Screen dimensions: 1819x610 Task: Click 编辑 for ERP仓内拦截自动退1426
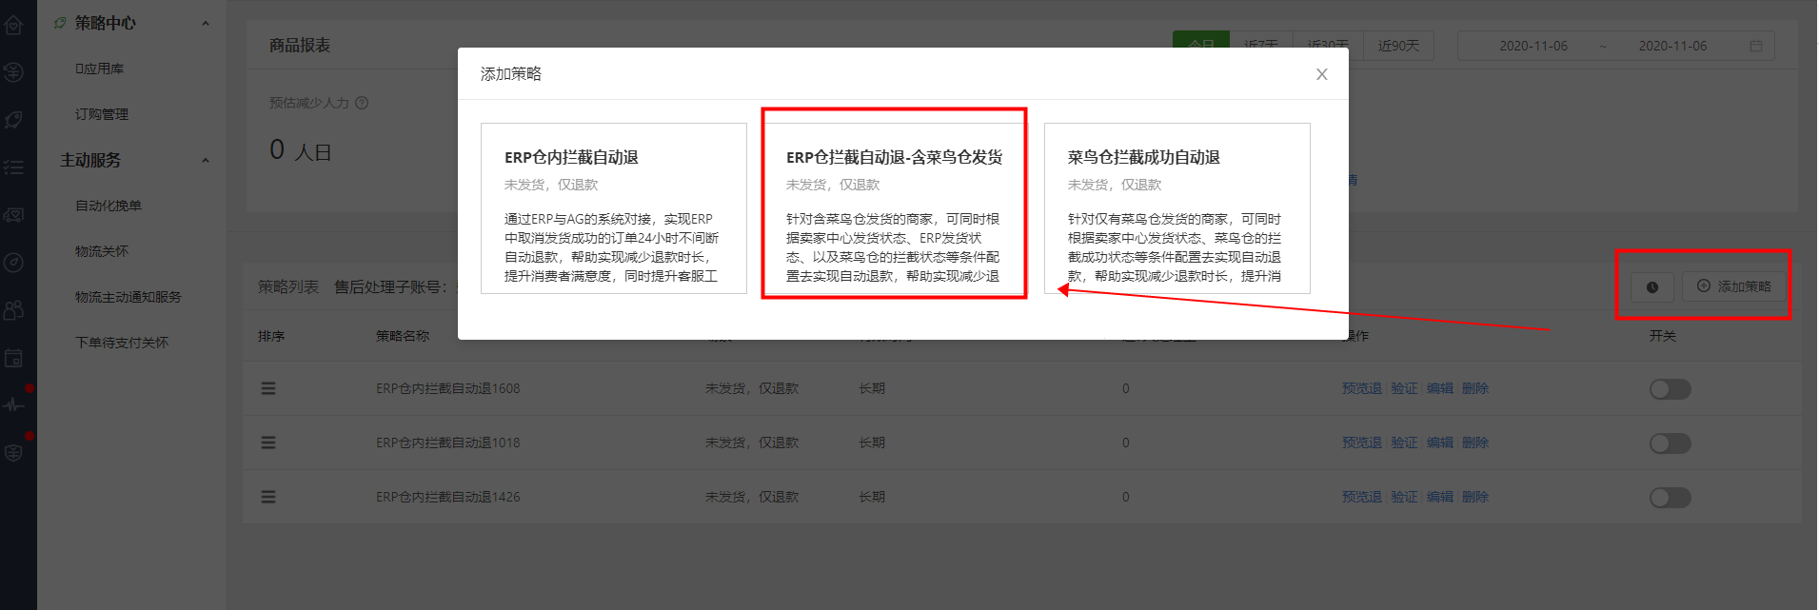pos(1440,497)
